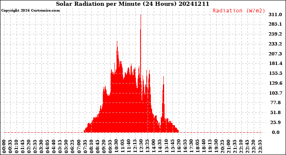Click the x-axis time label 06:25

(x=73, y=147)
